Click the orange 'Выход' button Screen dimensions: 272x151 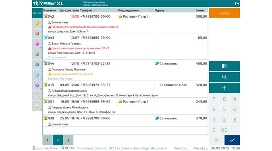[x=224, y=13]
